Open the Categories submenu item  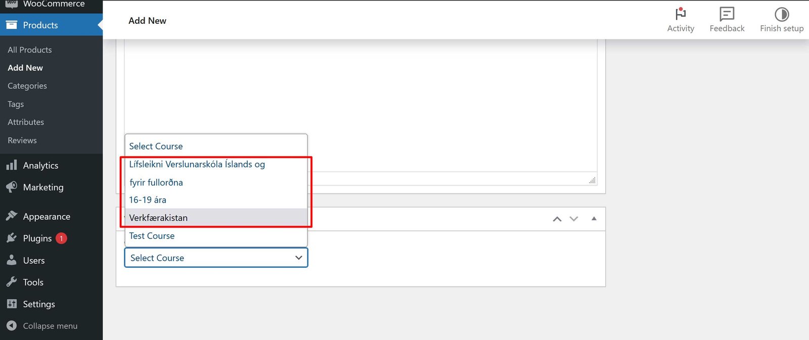[27, 86]
